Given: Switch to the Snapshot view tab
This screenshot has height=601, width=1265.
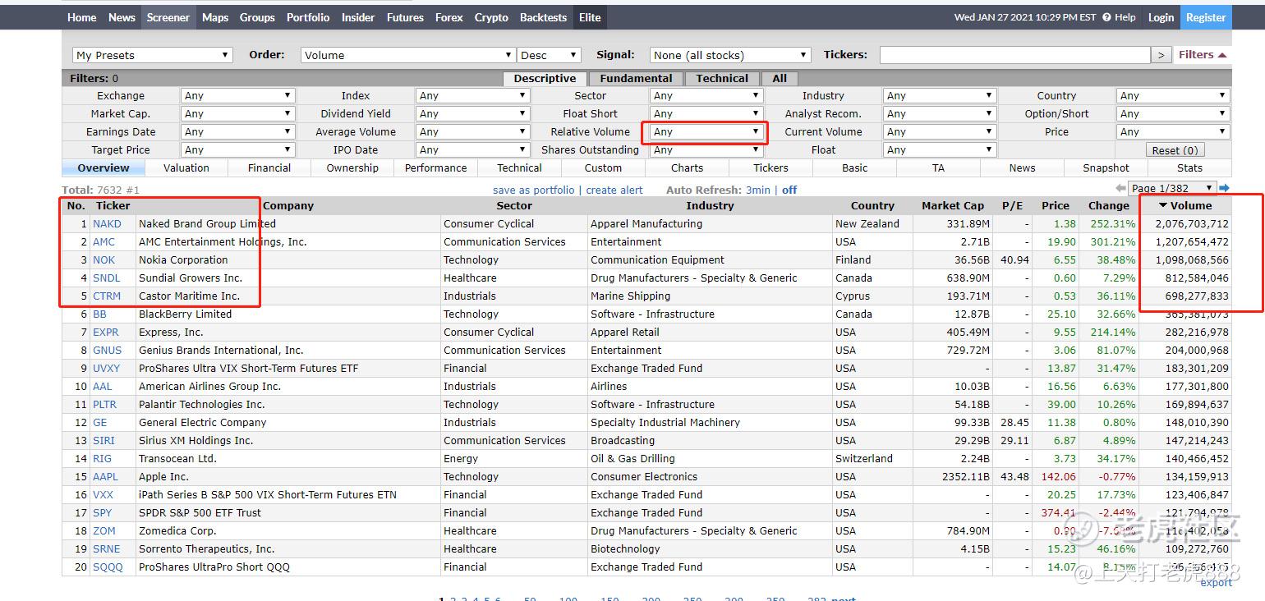Looking at the screenshot, I should pos(1106,168).
